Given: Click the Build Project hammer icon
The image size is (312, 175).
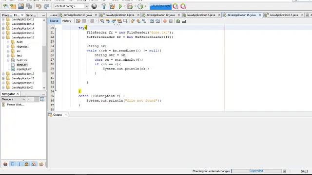Looking at the screenshot, I should [104, 6].
